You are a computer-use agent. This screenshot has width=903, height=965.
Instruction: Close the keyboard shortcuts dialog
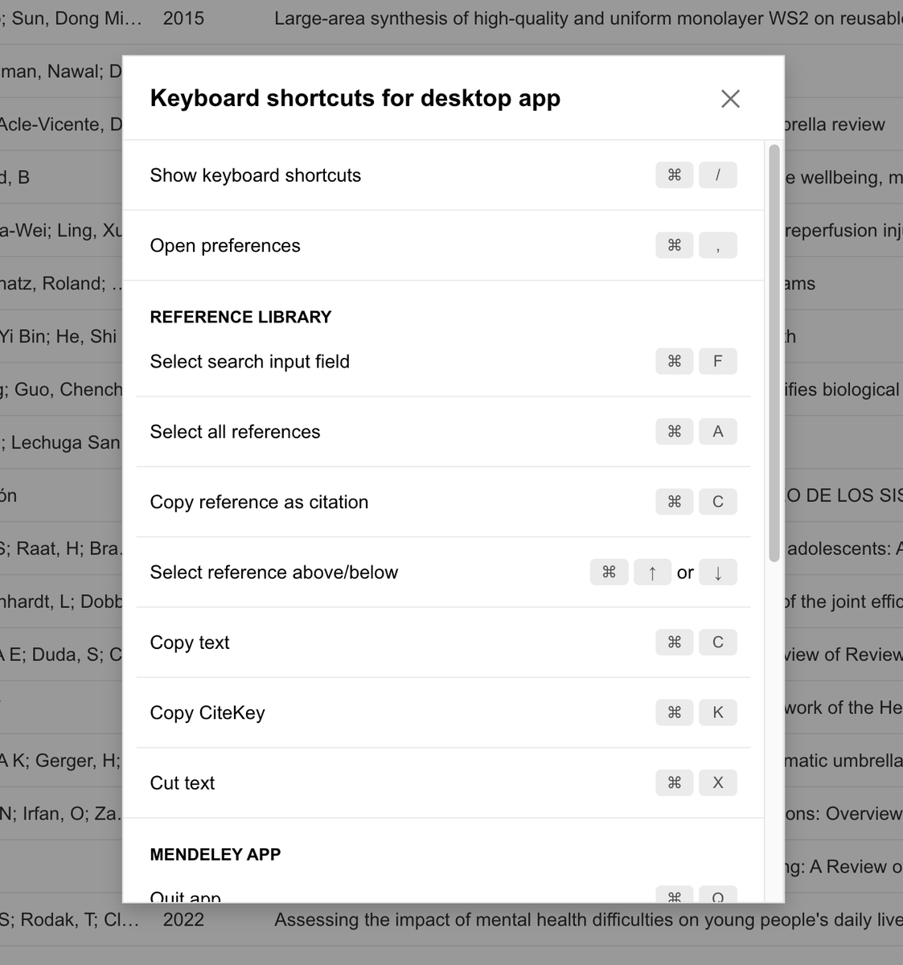pyautogui.click(x=730, y=98)
